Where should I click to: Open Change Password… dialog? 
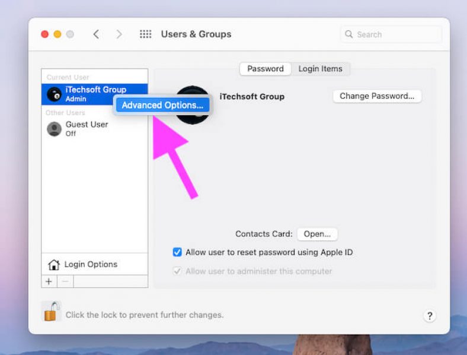(x=377, y=96)
